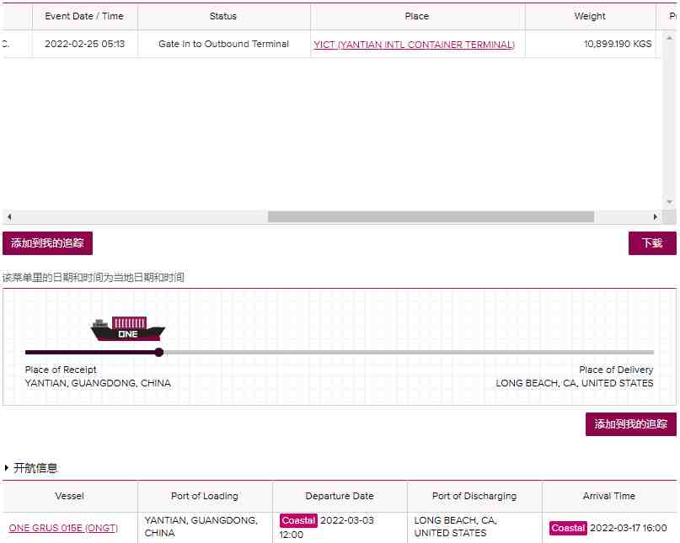Image resolution: width=680 pixels, height=543 pixels.
Task: Click the Departure Date column header
Action: pos(340,496)
